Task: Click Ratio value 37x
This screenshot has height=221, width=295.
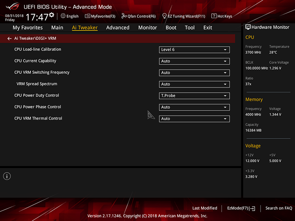Action: click(x=249, y=84)
